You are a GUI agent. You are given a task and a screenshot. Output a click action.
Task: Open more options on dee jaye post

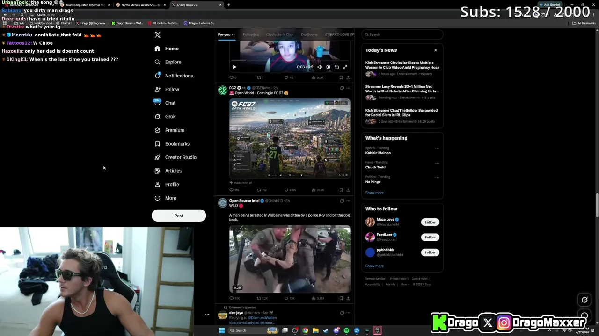pos(348,313)
